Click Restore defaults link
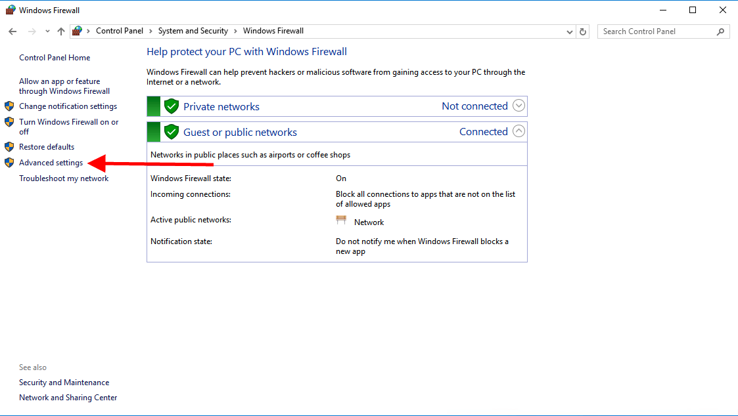Viewport: 738px width, 416px height. click(47, 147)
